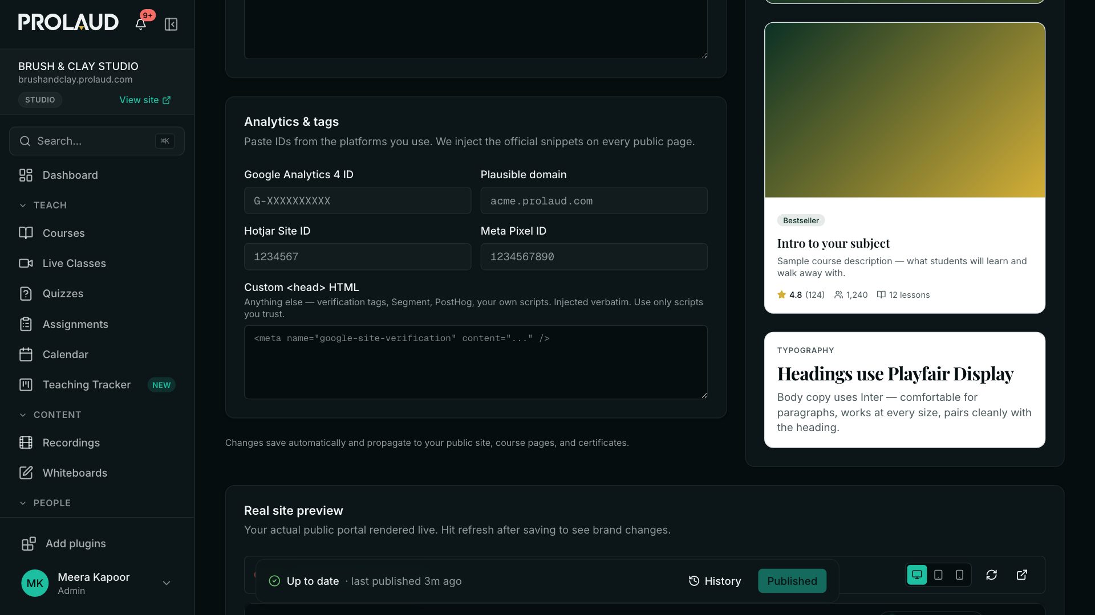The image size is (1095, 615).
Task: Open Teaching Tracker
Action: (x=97, y=384)
